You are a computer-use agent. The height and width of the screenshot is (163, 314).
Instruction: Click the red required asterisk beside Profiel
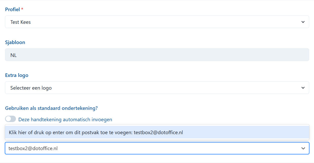click(x=22, y=10)
